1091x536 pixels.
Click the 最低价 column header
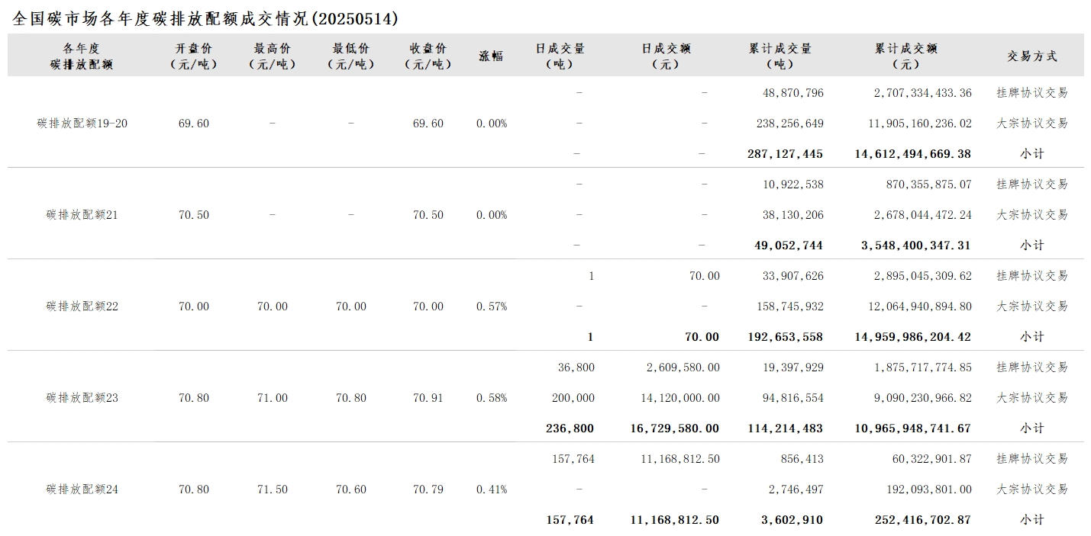click(x=351, y=56)
